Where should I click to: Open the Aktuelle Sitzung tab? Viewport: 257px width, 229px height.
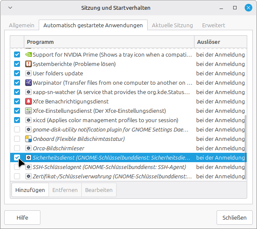(172, 25)
